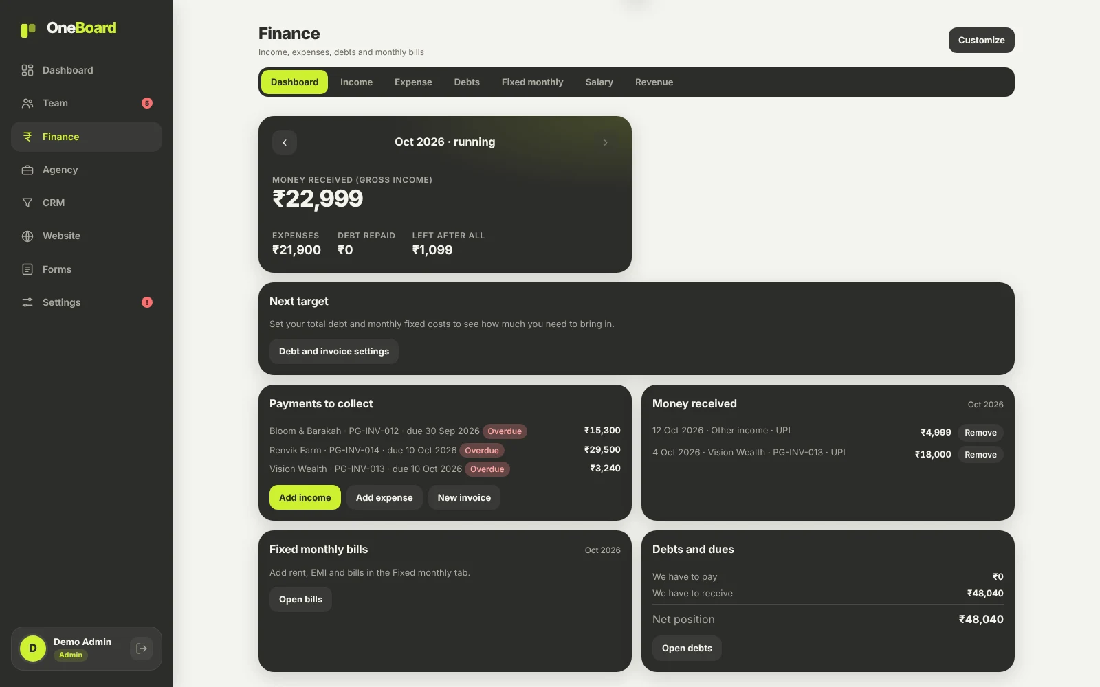This screenshot has height=687, width=1100.
Task: Click the Vision Wealth PG-INV-013 due row
Action: (x=445, y=469)
